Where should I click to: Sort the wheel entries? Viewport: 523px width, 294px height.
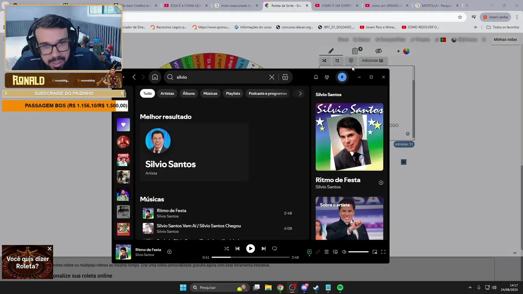coord(337,60)
